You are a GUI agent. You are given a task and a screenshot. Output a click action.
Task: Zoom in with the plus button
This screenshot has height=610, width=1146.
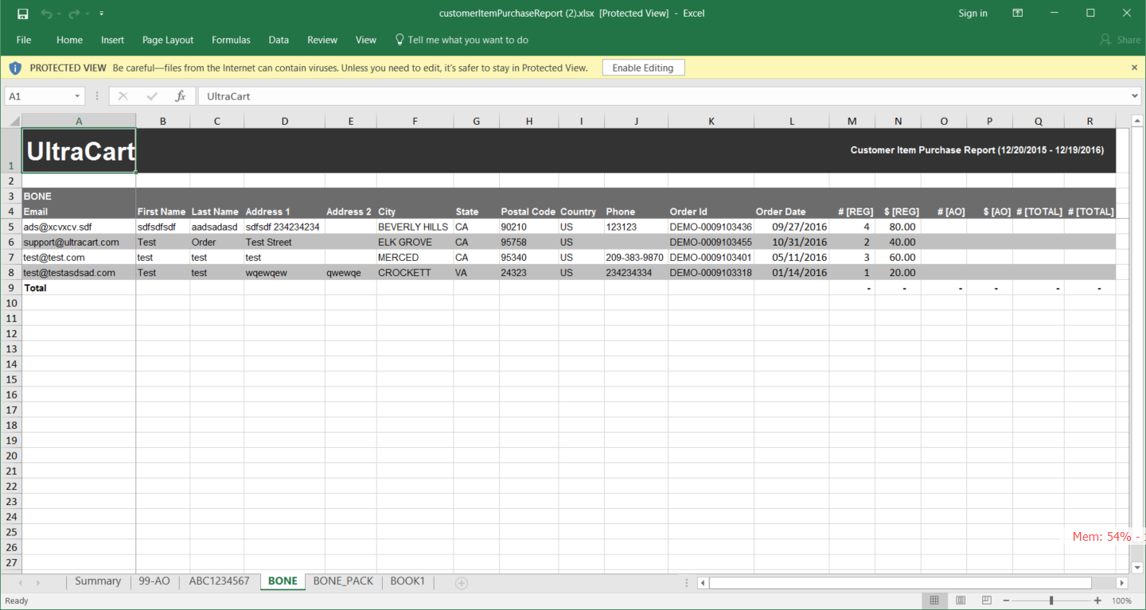coord(1097,600)
